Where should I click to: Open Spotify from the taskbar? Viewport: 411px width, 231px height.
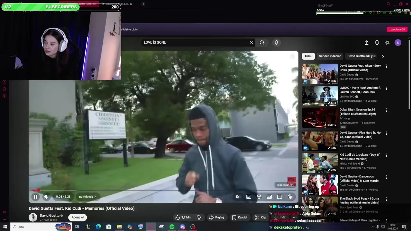click(x=172, y=227)
